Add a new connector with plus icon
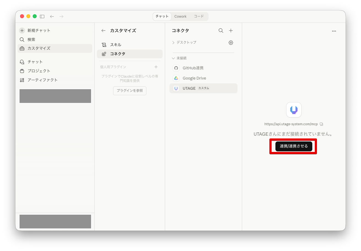 click(x=231, y=31)
